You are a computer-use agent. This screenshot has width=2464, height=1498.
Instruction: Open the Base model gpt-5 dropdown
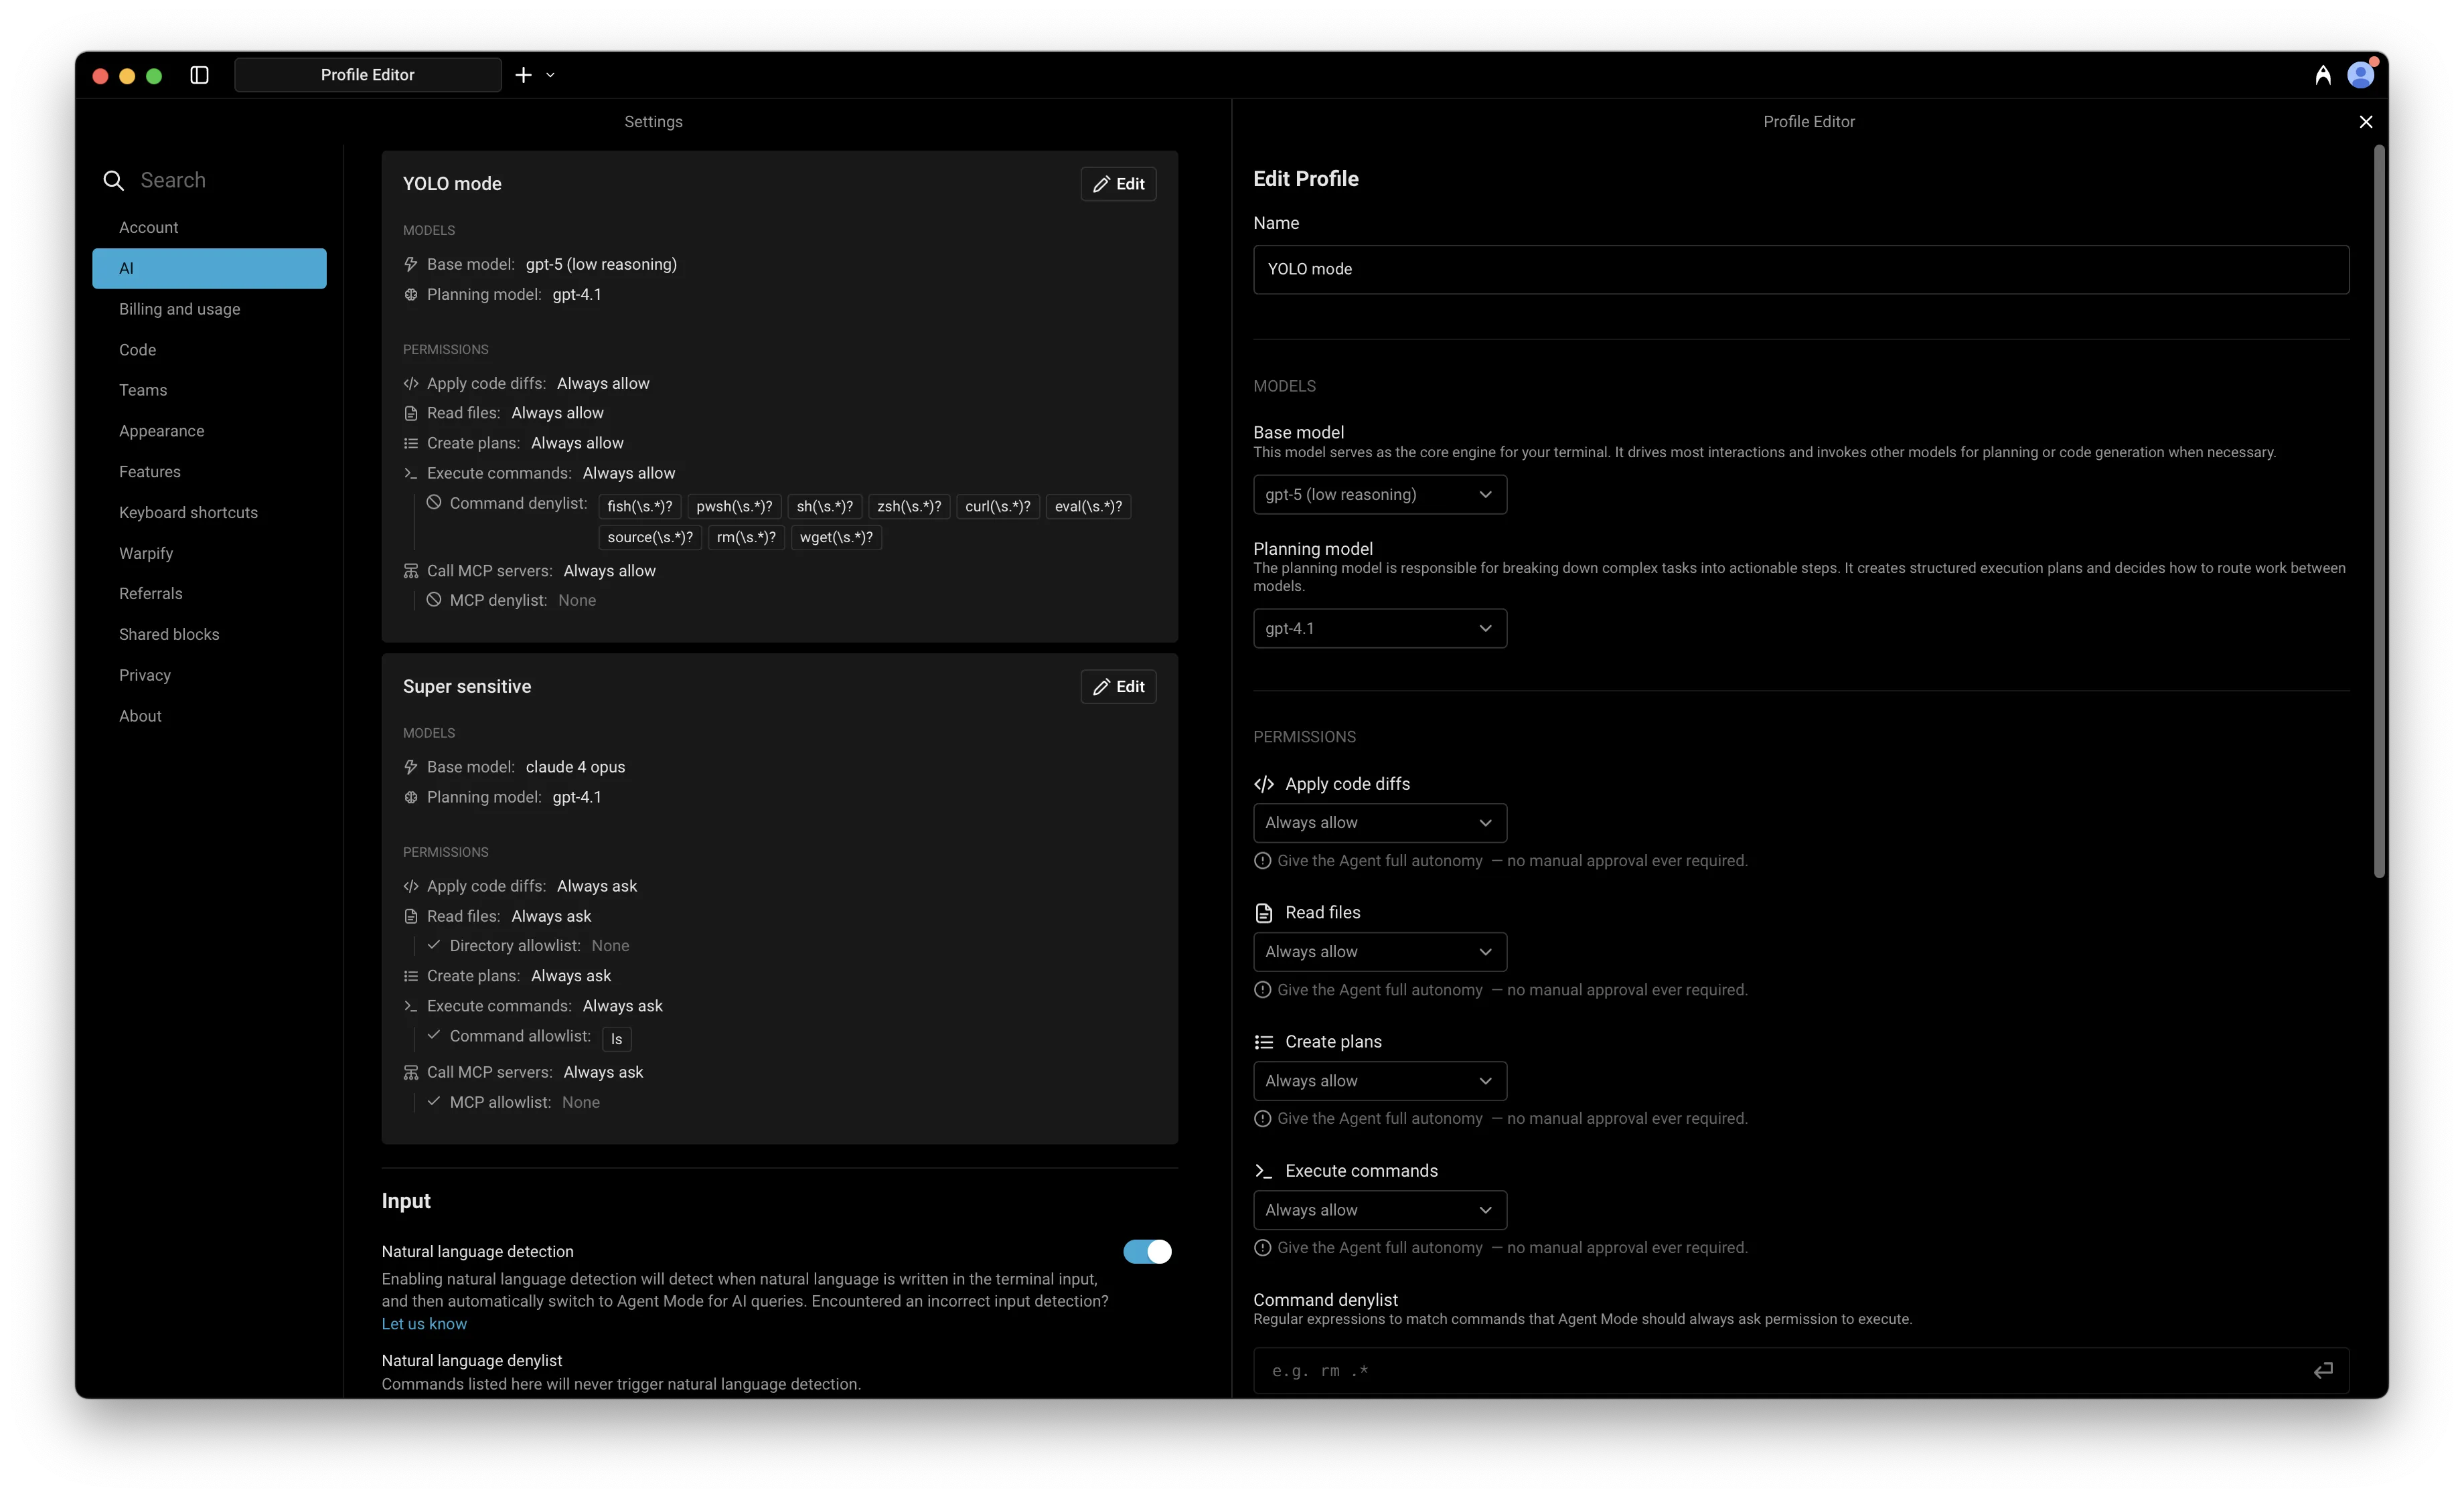(1379, 494)
